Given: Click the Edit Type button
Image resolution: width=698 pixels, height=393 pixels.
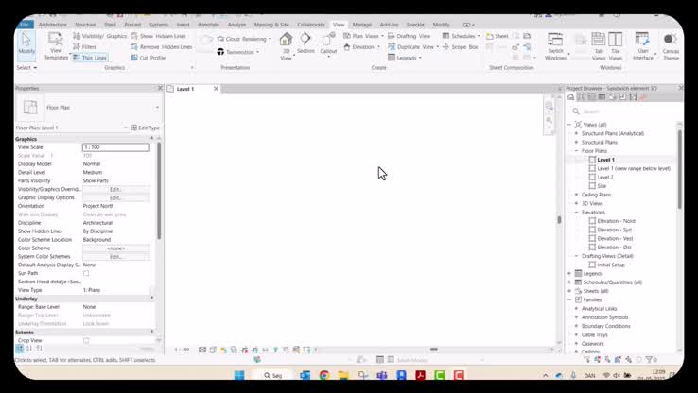Looking at the screenshot, I should coord(145,128).
